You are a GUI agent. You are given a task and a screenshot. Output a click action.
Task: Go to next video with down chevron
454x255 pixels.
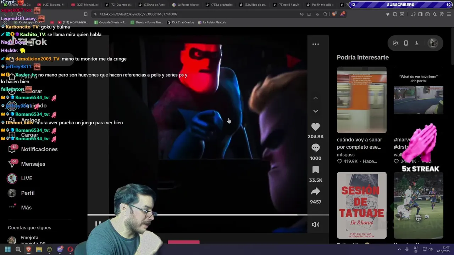click(315, 111)
